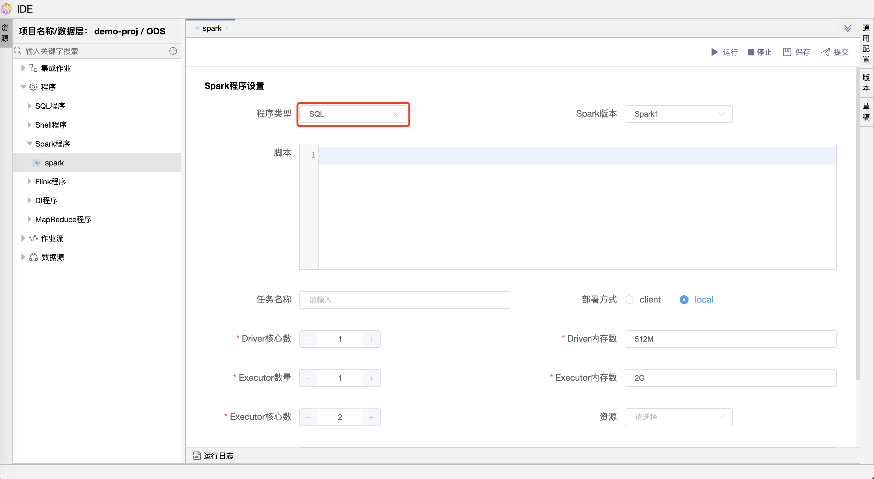This screenshot has height=479, width=874.
Task: Select the local deployment radio button
Action: (684, 300)
